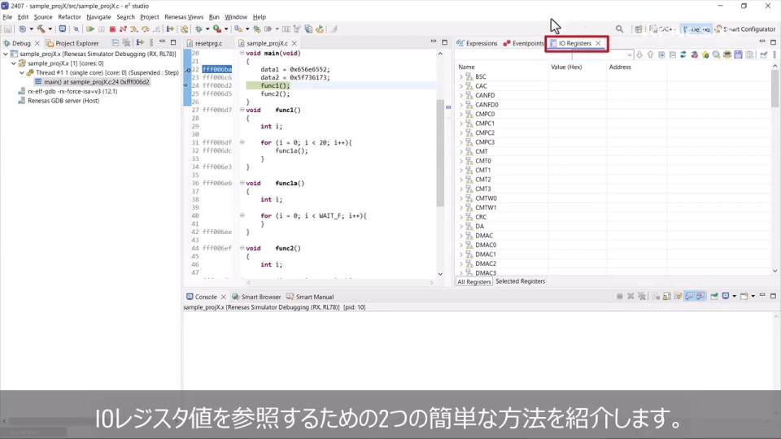Close the IO Registers tab
The height and width of the screenshot is (439, 781).
click(x=598, y=43)
